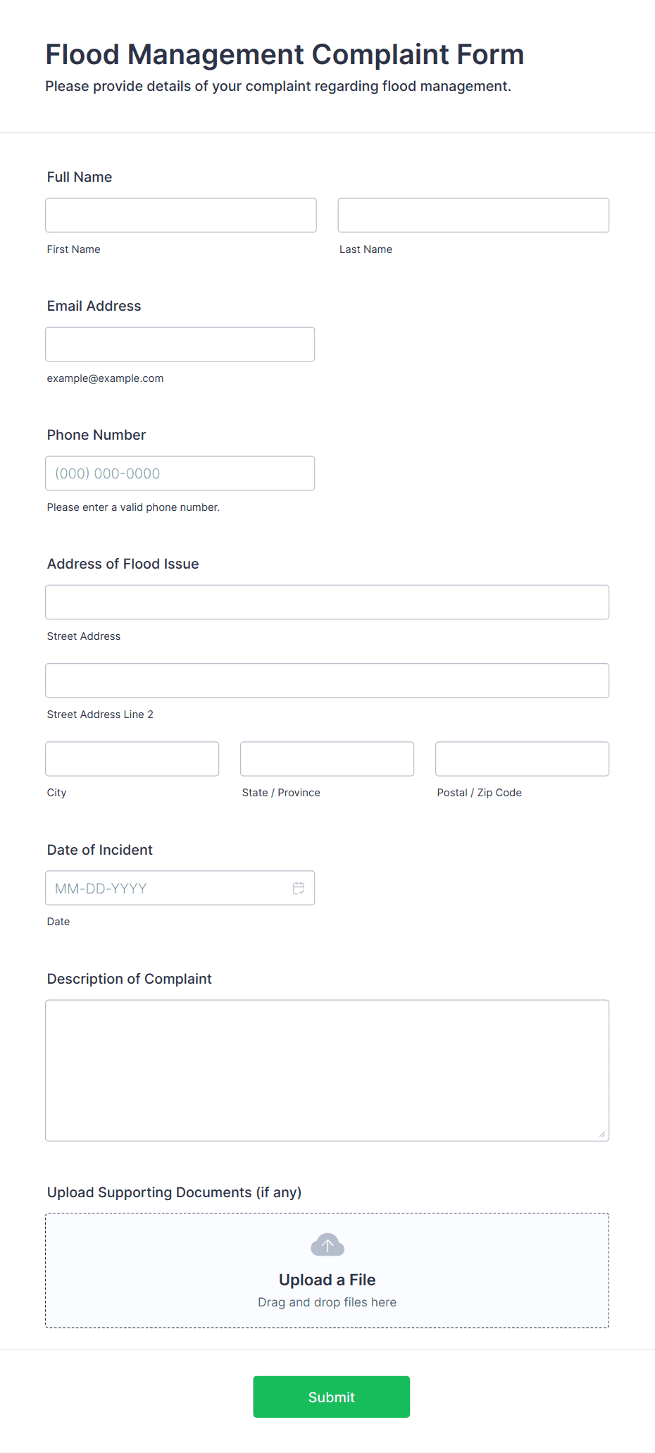Click the Email Address input
655x1453 pixels.
tap(180, 344)
